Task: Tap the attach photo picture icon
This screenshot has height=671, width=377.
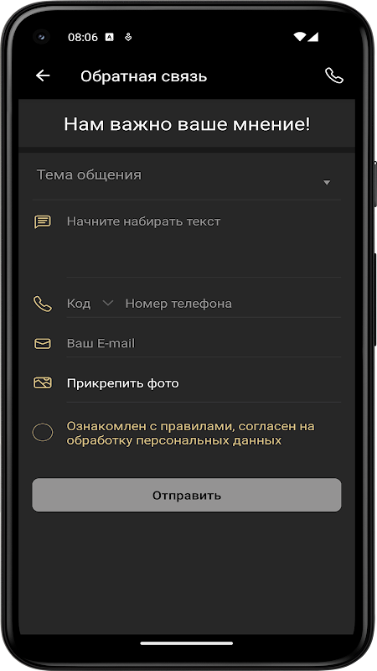Action: pos(43,382)
